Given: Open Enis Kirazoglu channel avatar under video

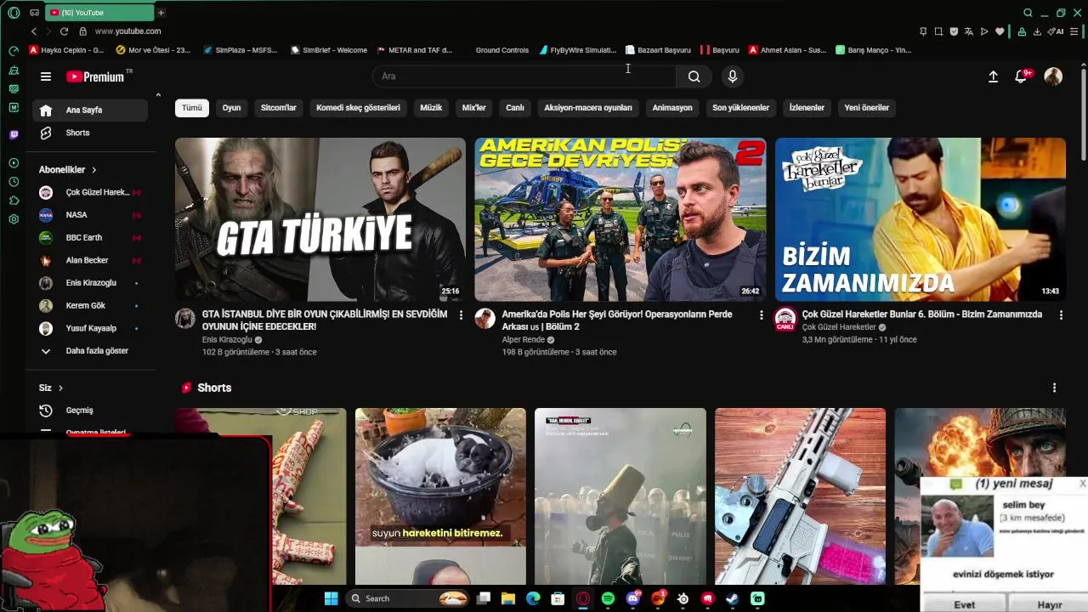Looking at the screenshot, I should [x=185, y=319].
